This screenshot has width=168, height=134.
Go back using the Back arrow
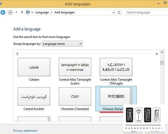pyautogui.click(x=3, y=12)
